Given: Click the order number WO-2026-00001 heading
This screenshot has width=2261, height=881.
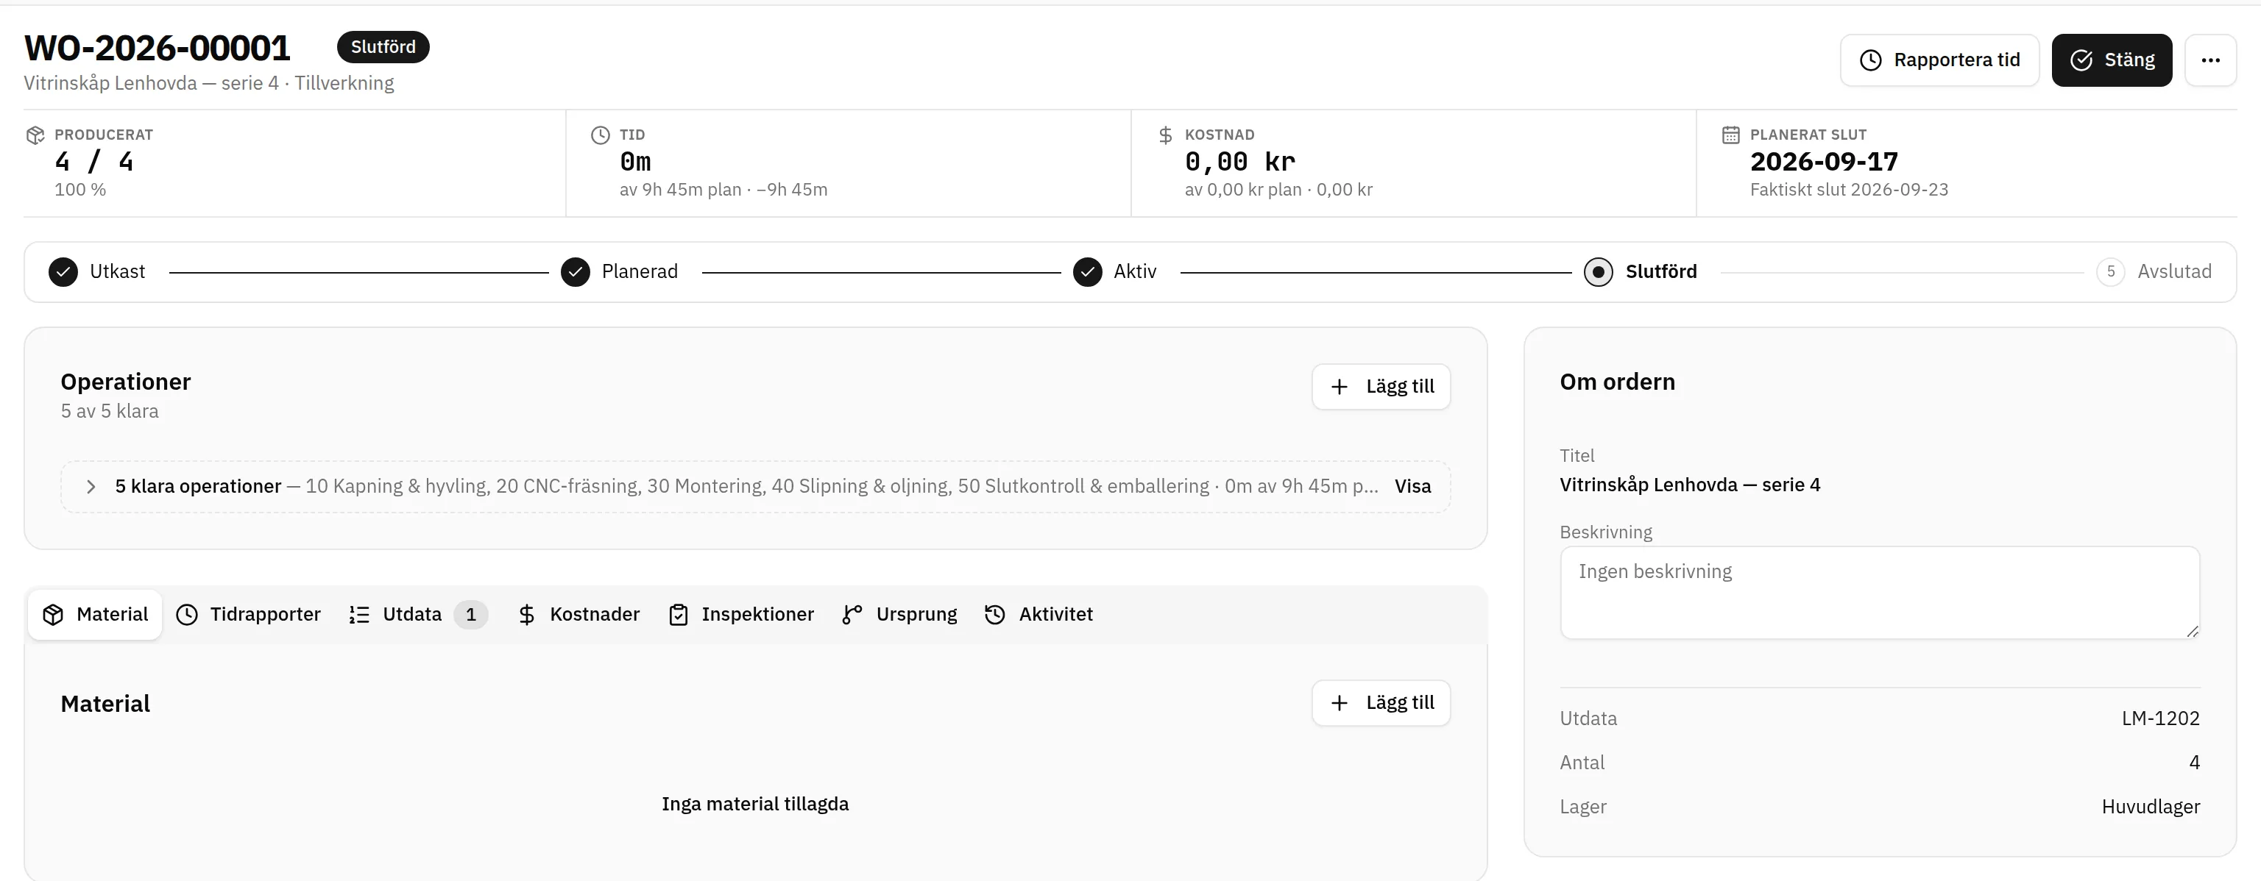Looking at the screenshot, I should (157, 49).
